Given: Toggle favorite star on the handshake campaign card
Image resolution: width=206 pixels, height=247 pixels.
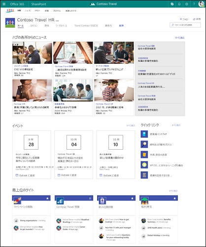Looking at the screenshot, I should (x=47, y=198).
